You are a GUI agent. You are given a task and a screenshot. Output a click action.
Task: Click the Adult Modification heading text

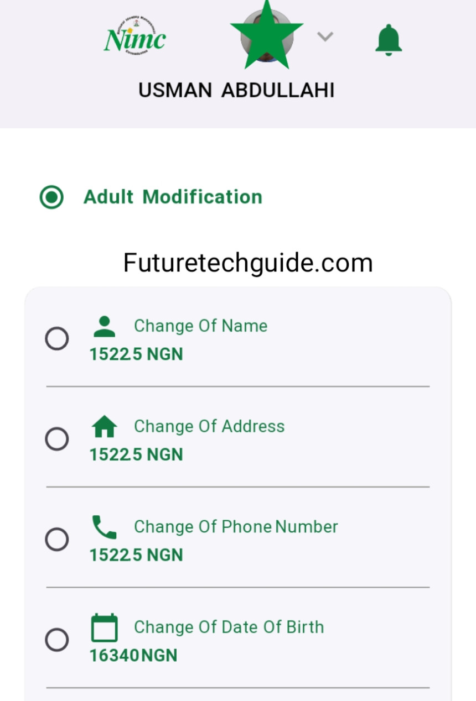pyautogui.click(x=173, y=197)
